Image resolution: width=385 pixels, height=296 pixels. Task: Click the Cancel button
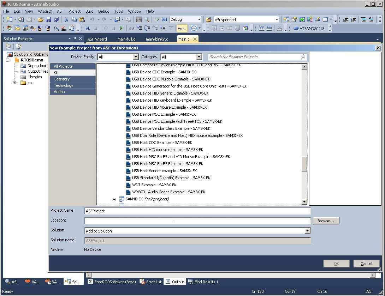pyautogui.click(x=366, y=264)
